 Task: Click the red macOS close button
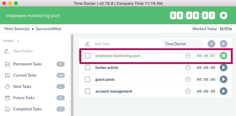point(4,3)
